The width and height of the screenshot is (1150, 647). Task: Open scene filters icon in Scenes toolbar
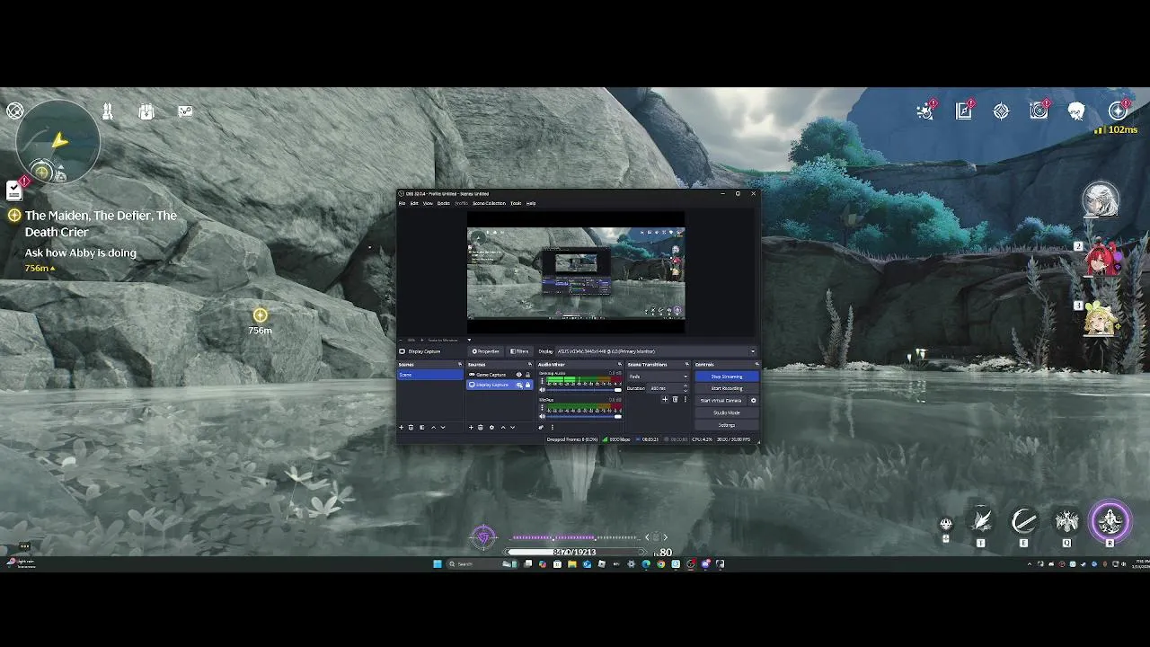(421, 427)
